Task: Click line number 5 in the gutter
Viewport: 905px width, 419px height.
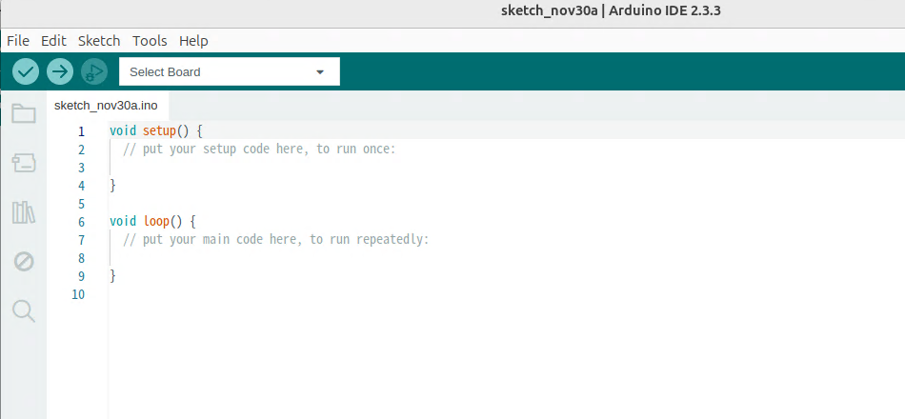Action: click(81, 204)
